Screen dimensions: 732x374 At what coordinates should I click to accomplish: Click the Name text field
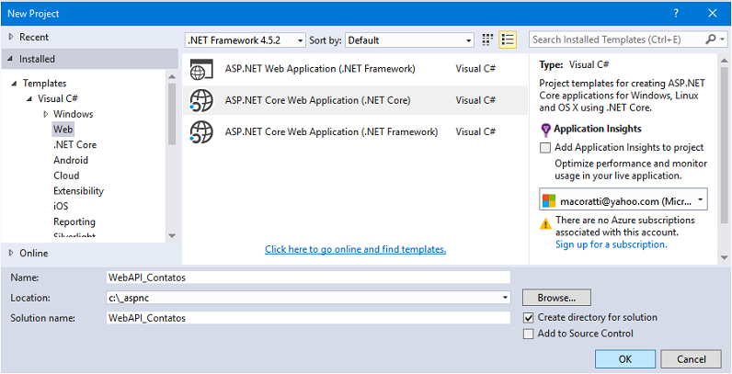coord(308,278)
